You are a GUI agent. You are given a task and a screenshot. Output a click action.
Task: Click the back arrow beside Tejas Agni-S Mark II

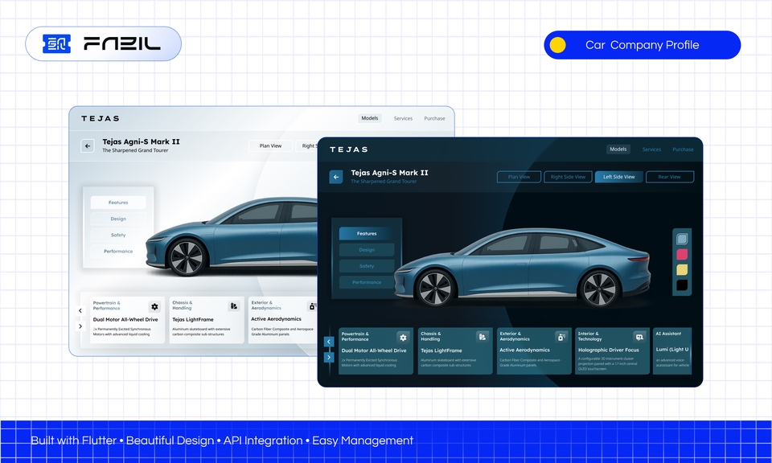pos(336,176)
